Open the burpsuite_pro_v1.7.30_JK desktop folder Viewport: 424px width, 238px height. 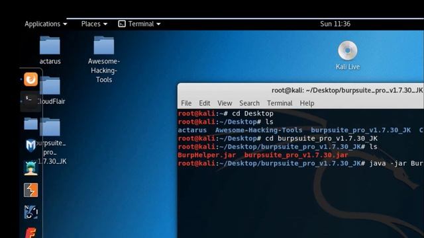coord(51,141)
